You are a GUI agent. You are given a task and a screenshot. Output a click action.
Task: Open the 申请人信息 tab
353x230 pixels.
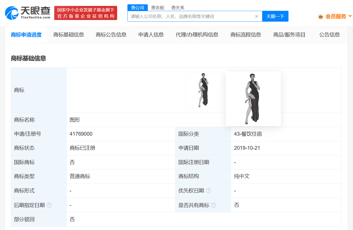[x=151, y=35]
